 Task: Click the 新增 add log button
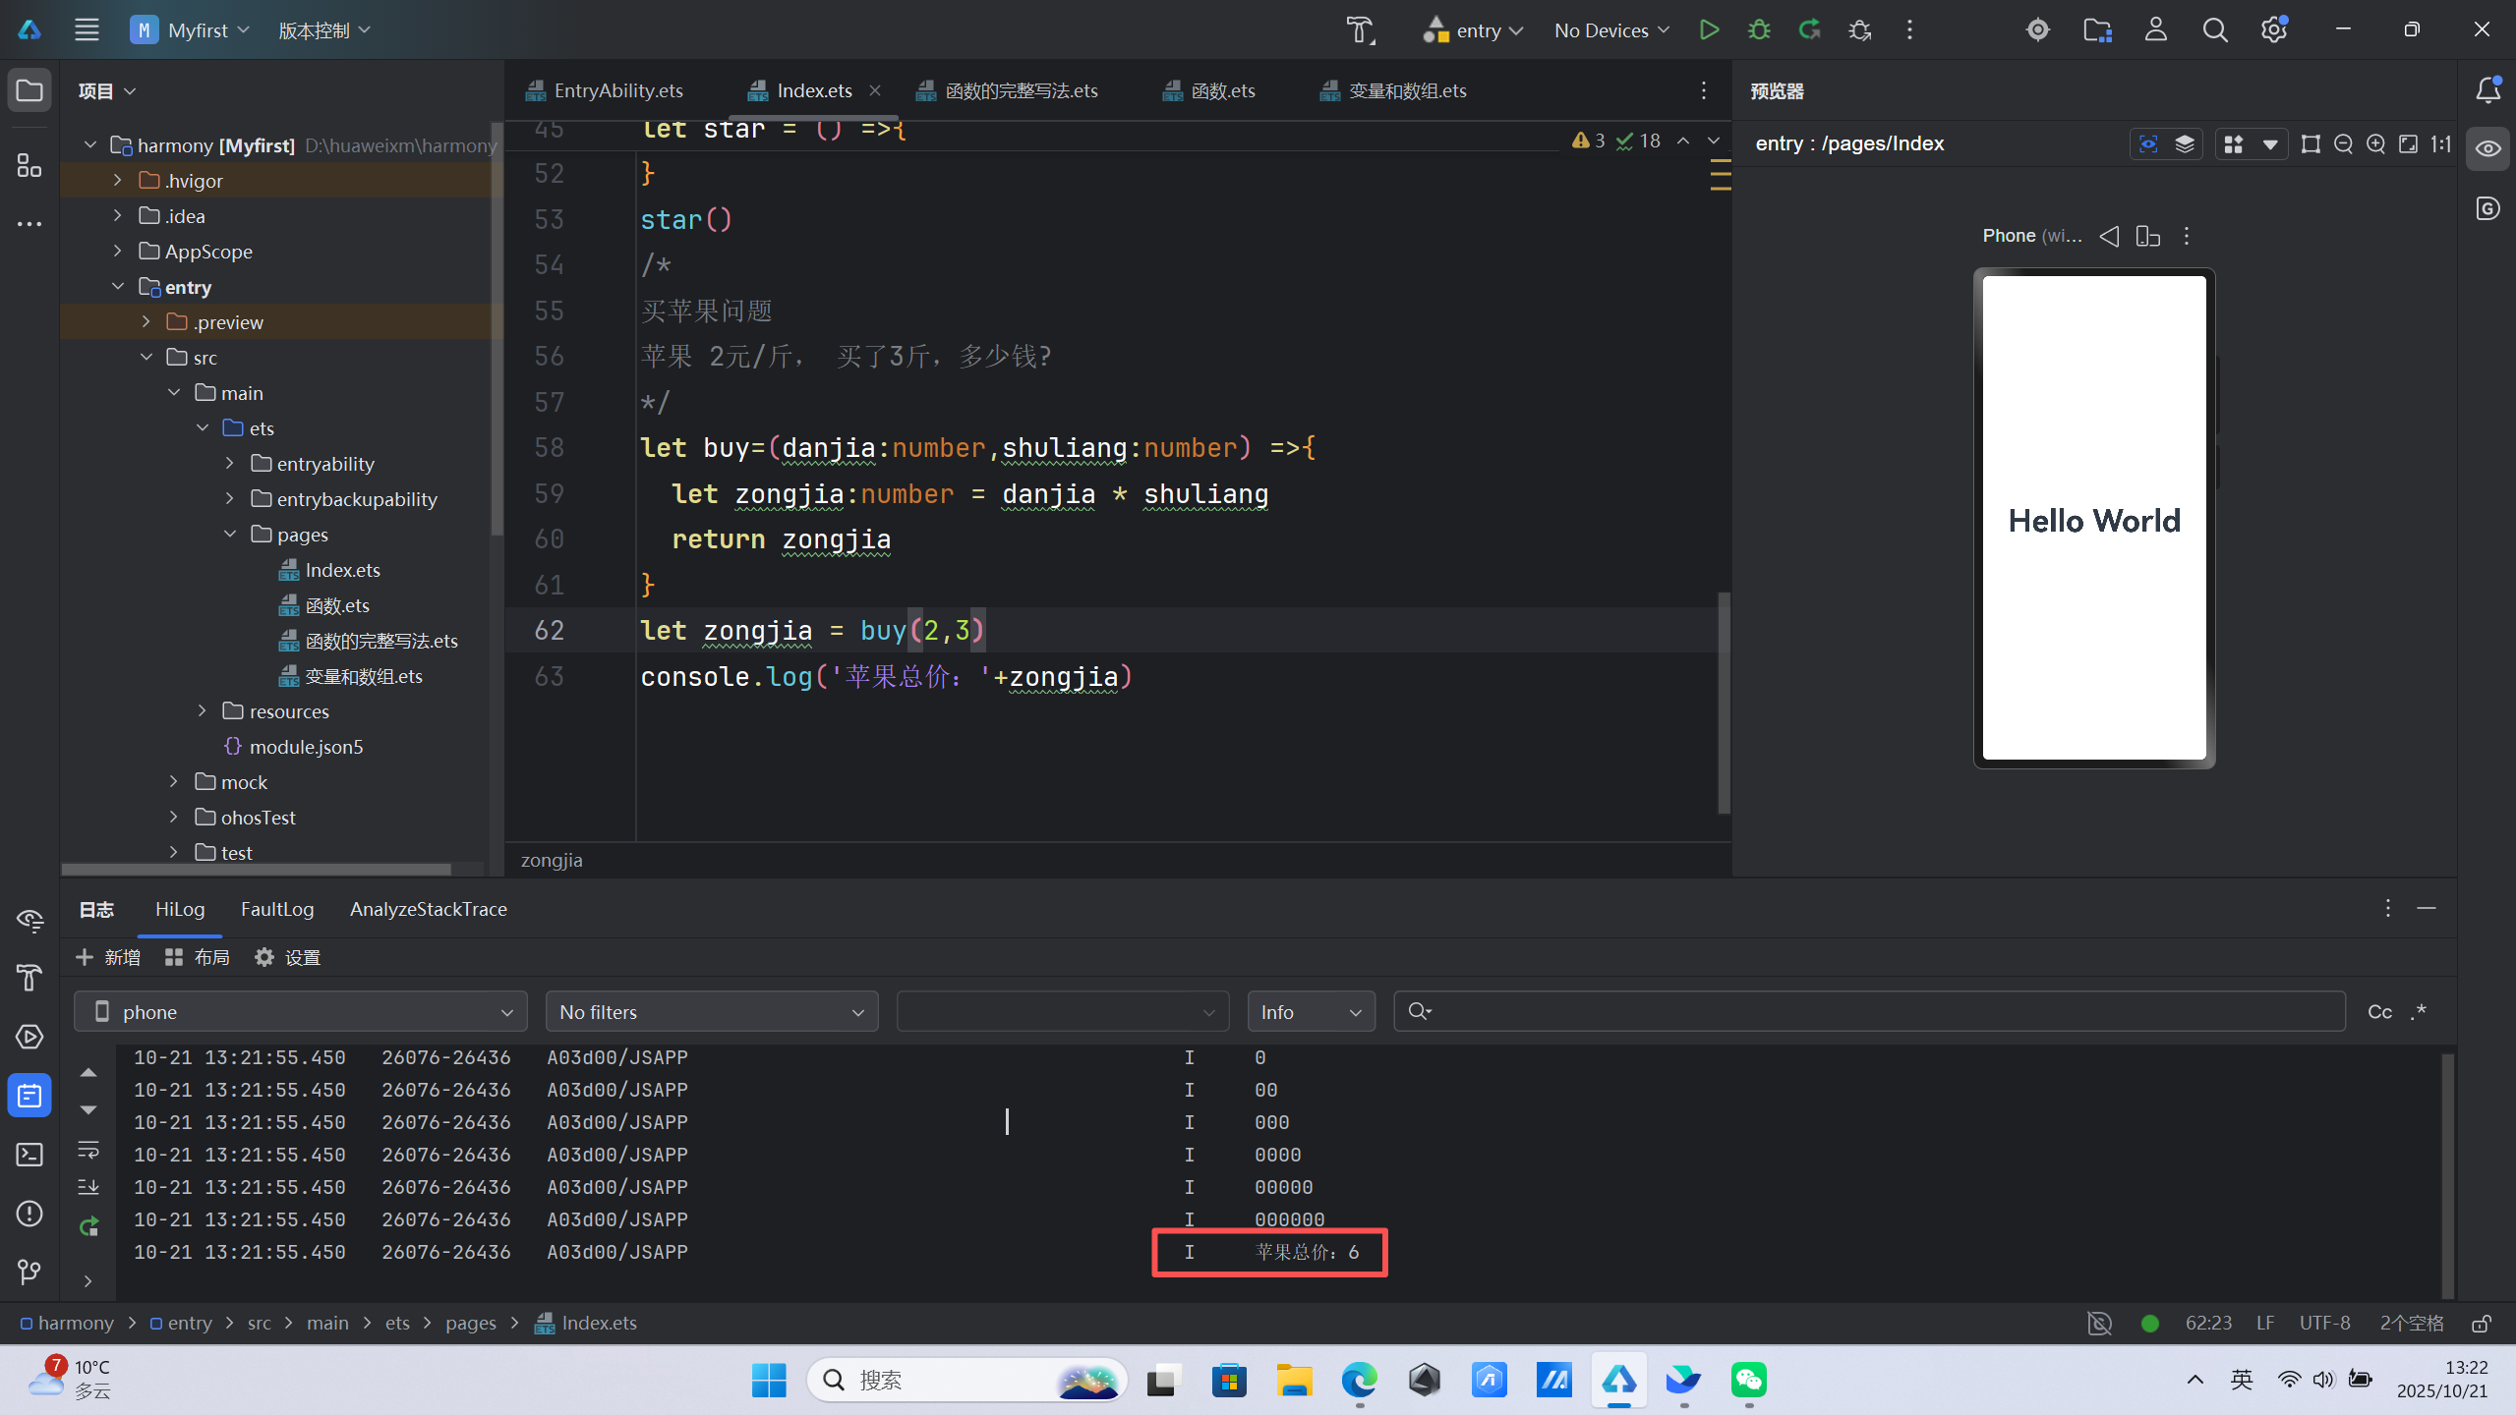coord(108,957)
